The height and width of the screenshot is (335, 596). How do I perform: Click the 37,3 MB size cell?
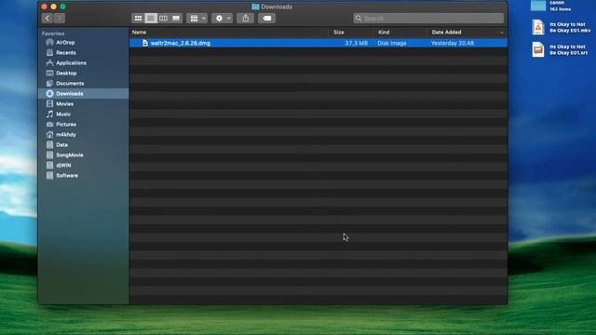356,44
